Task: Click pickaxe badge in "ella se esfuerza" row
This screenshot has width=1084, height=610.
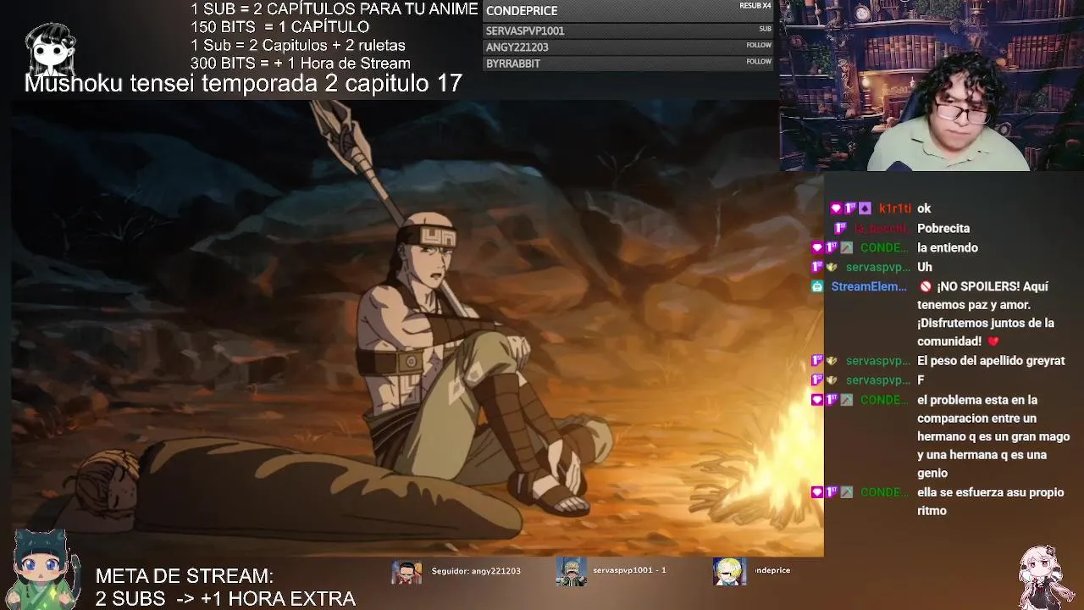Action: (846, 492)
